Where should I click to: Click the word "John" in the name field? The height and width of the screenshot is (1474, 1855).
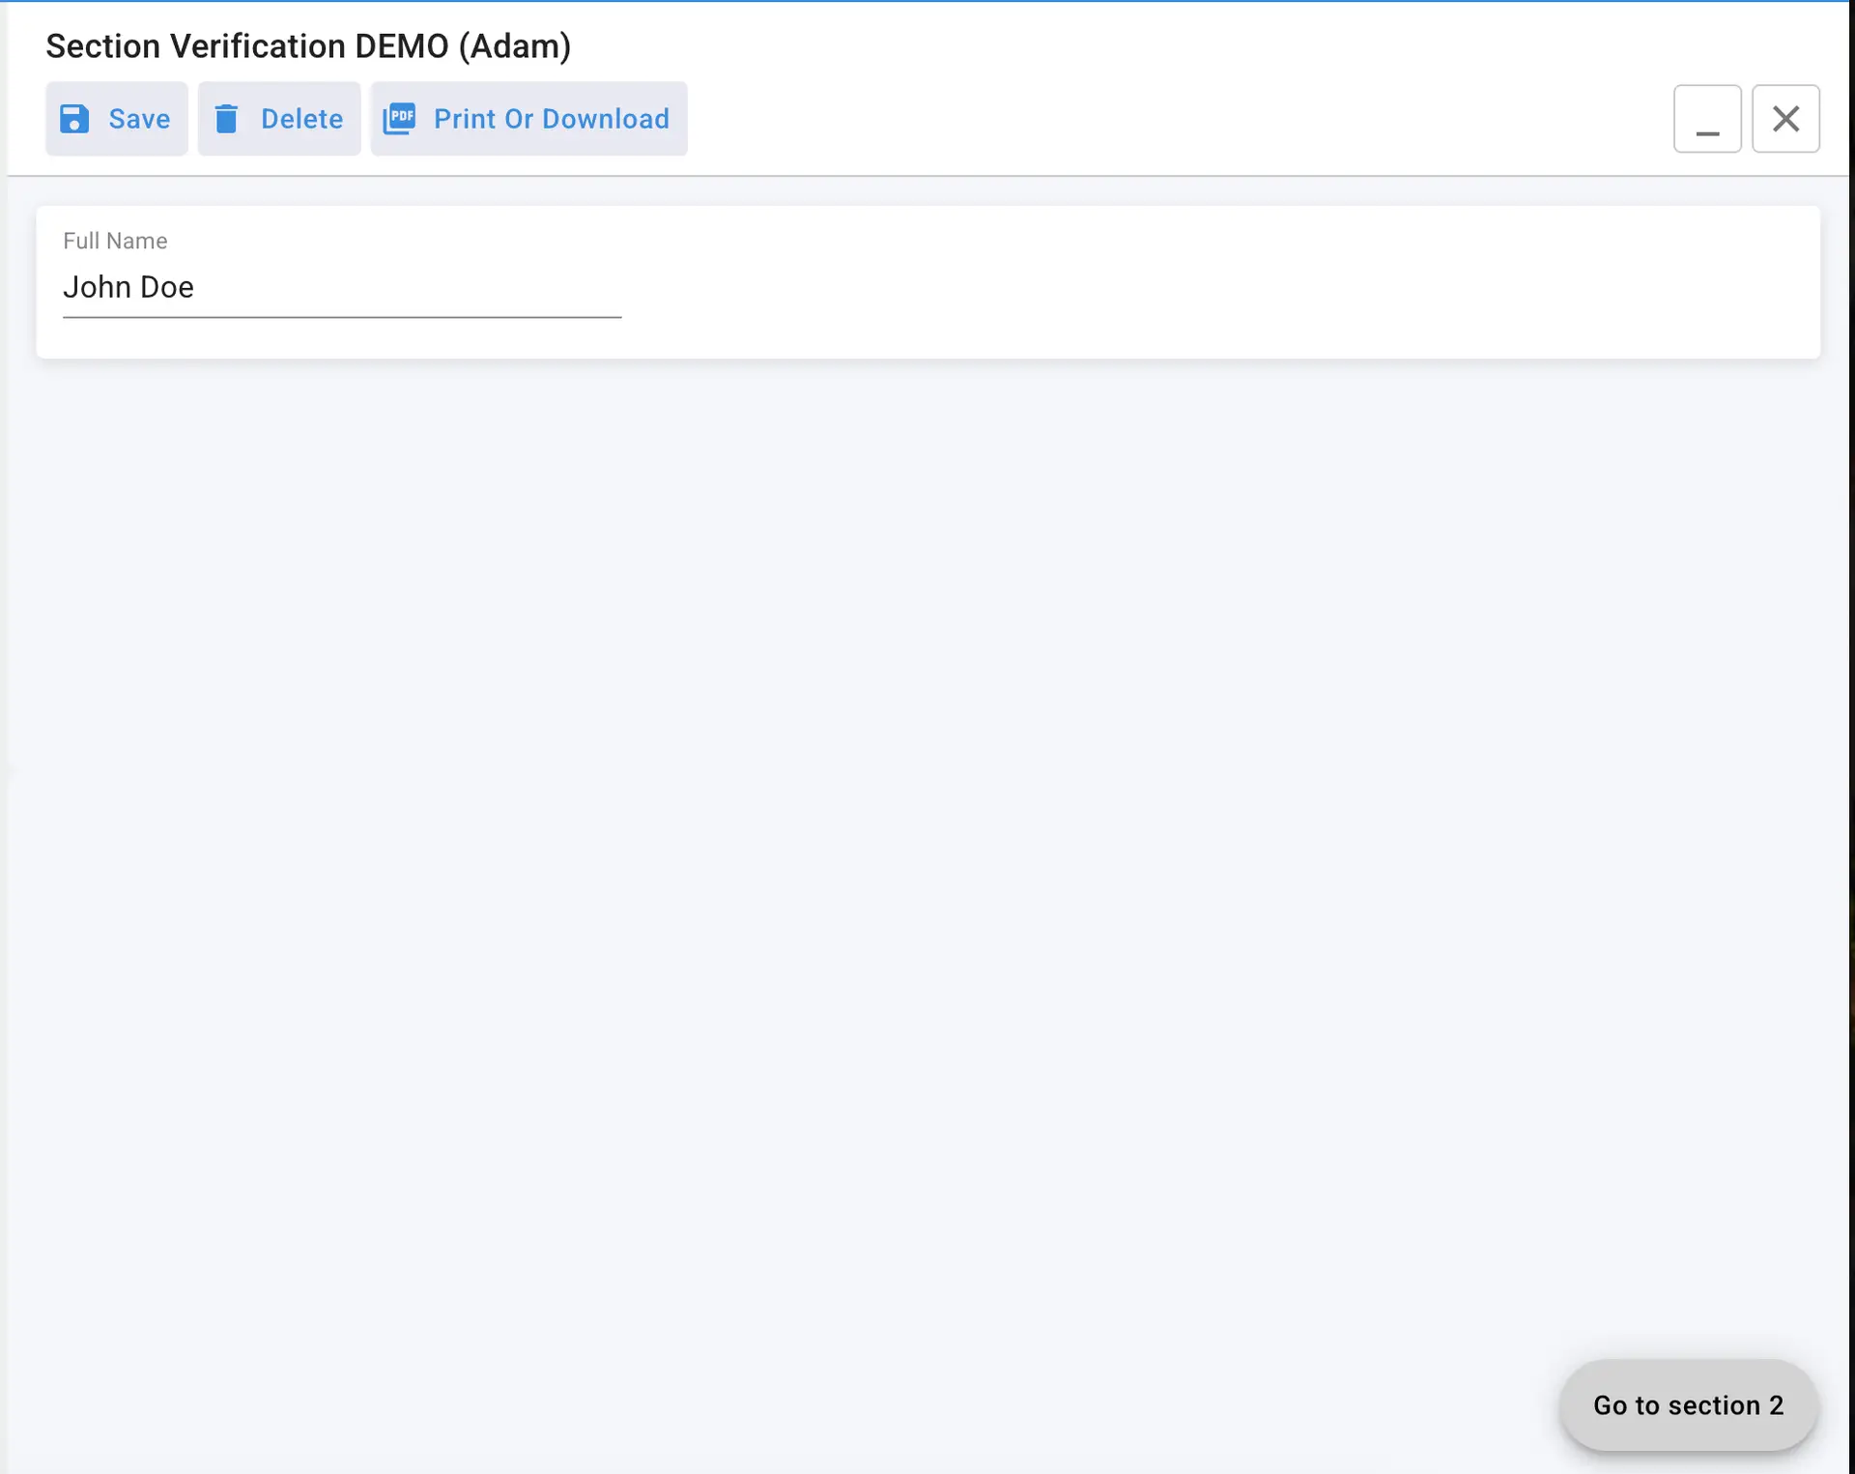(x=97, y=287)
